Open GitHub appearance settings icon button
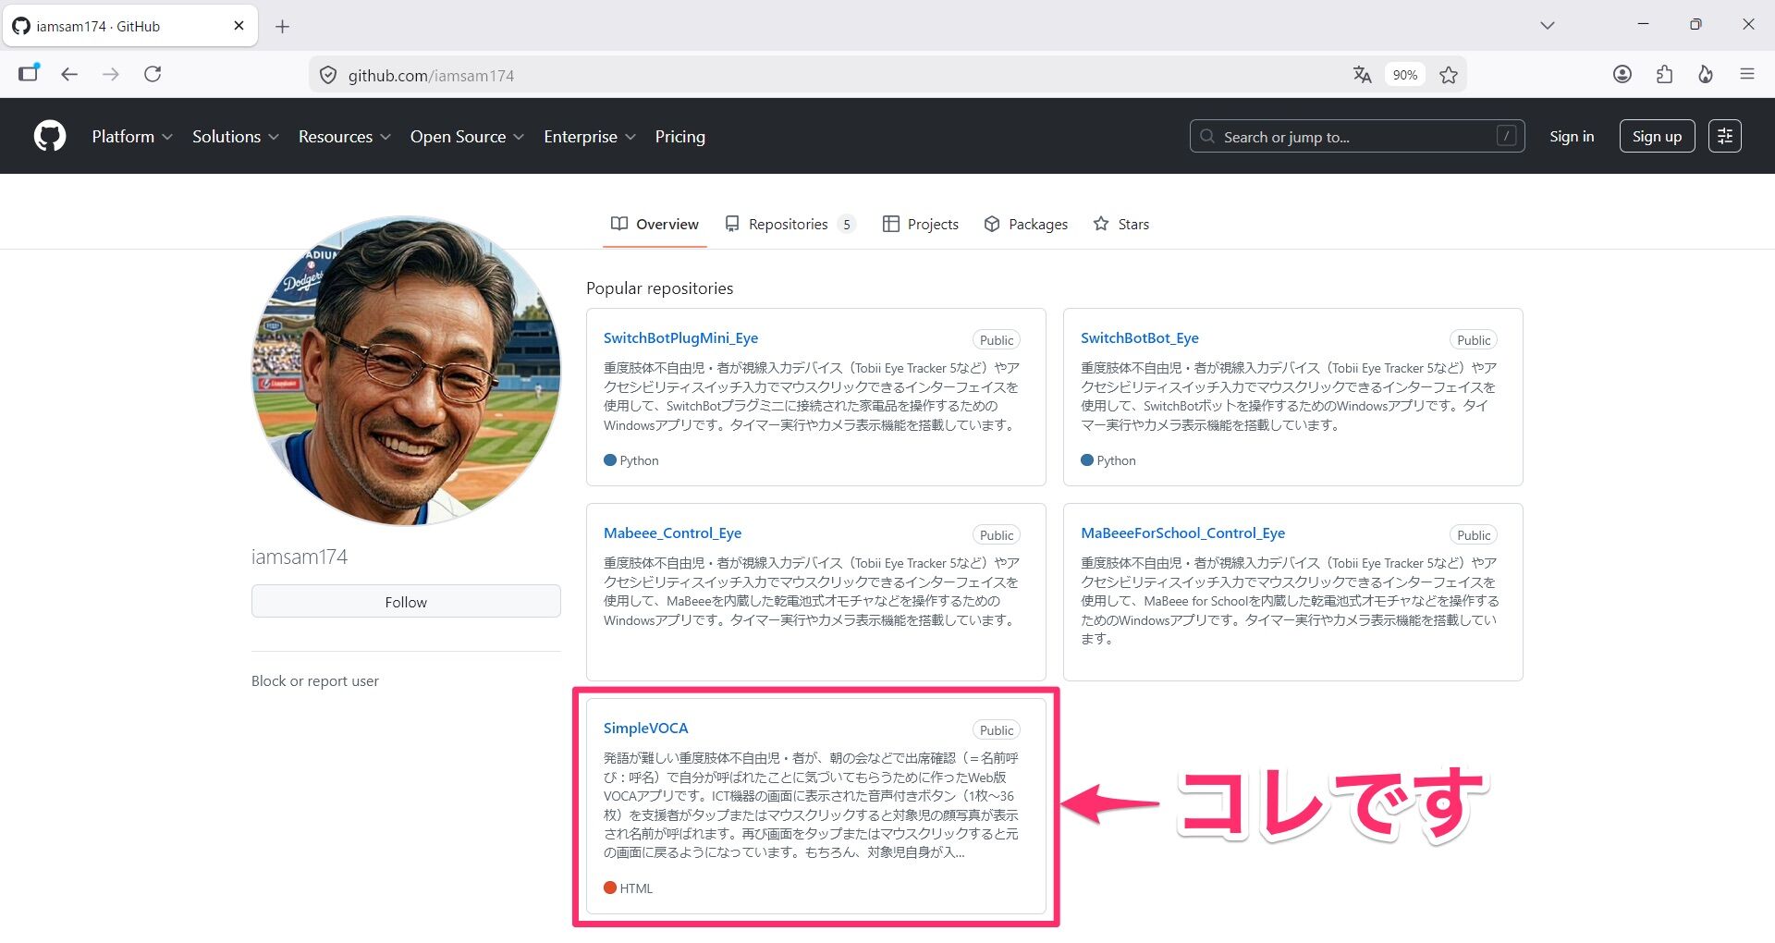Image resolution: width=1775 pixels, height=943 pixels. 1725,136
